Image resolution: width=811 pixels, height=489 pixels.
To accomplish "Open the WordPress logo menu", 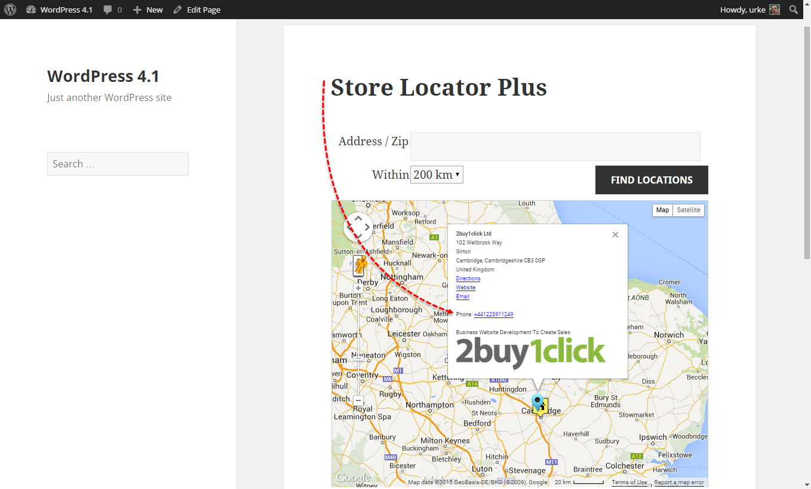I will pos(10,10).
